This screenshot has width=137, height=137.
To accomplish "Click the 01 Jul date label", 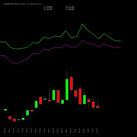I will 58,130.
